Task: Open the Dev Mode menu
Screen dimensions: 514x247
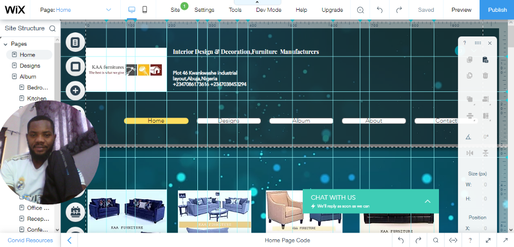Action: coord(268,10)
